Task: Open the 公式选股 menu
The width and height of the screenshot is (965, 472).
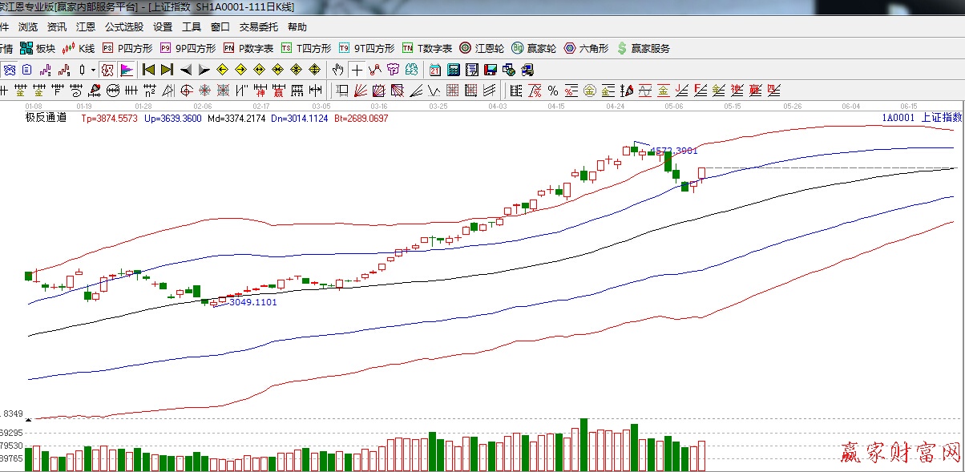Action: 124,27
